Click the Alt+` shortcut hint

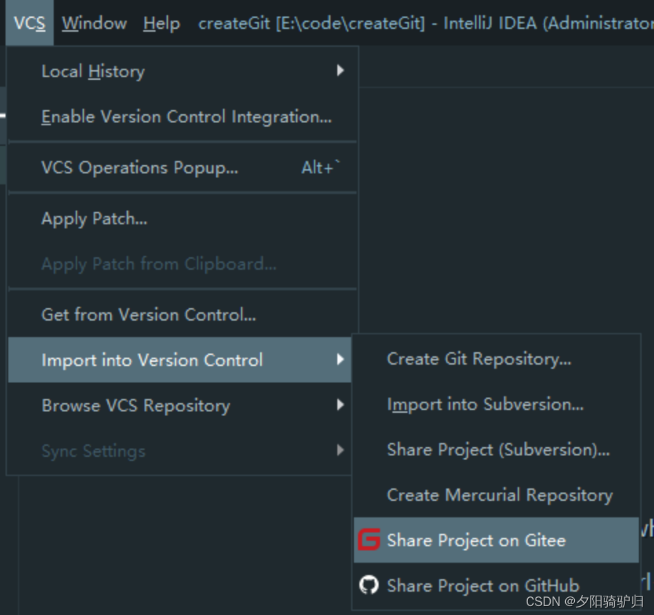[x=321, y=167]
